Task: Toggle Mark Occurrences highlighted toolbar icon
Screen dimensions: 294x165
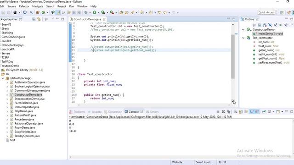Action: coord(59,12)
